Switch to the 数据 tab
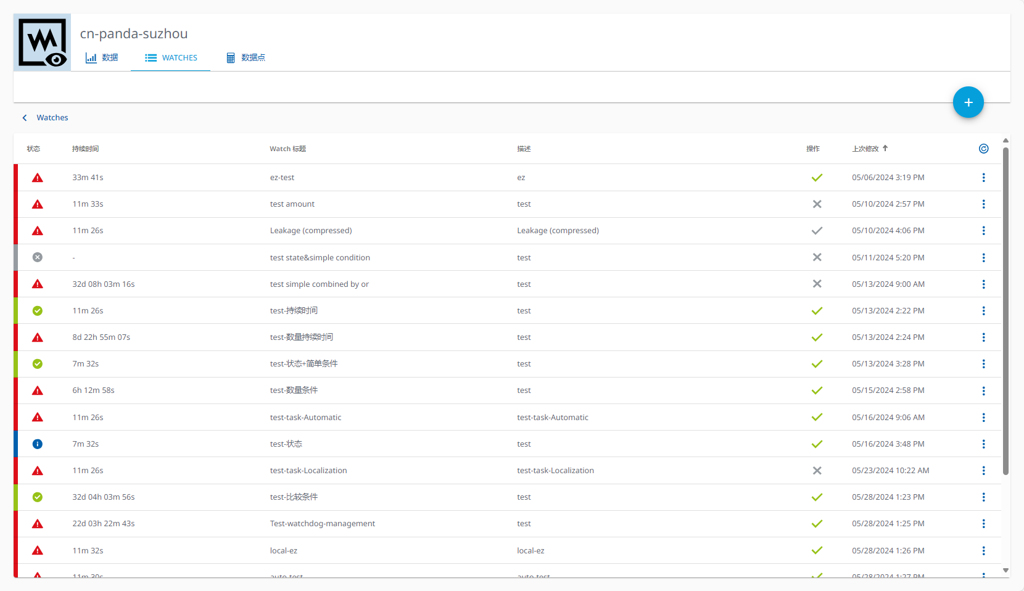1024x591 pixels. [x=102, y=58]
